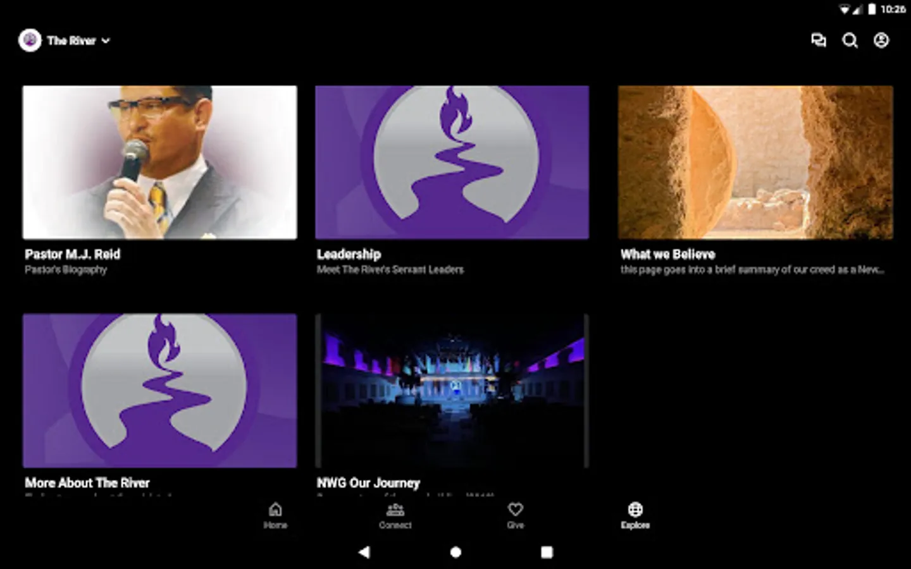Tap the Pastor M.J. Reid title
Viewport: 911px width, 569px height.
click(x=73, y=254)
